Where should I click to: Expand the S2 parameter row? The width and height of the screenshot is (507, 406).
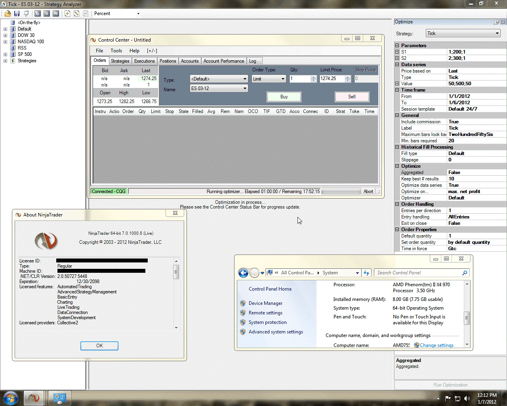pos(397,58)
